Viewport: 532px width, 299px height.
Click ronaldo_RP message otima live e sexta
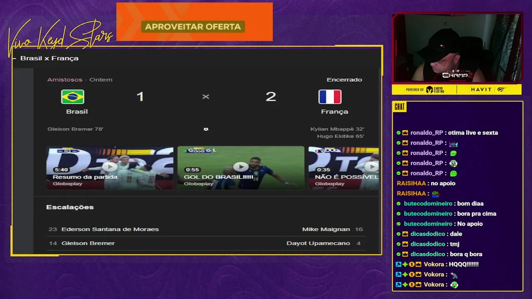pyautogui.click(x=473, y=133)
